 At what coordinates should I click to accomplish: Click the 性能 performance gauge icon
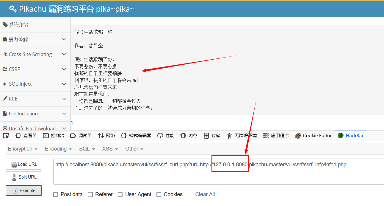point(160,136)
